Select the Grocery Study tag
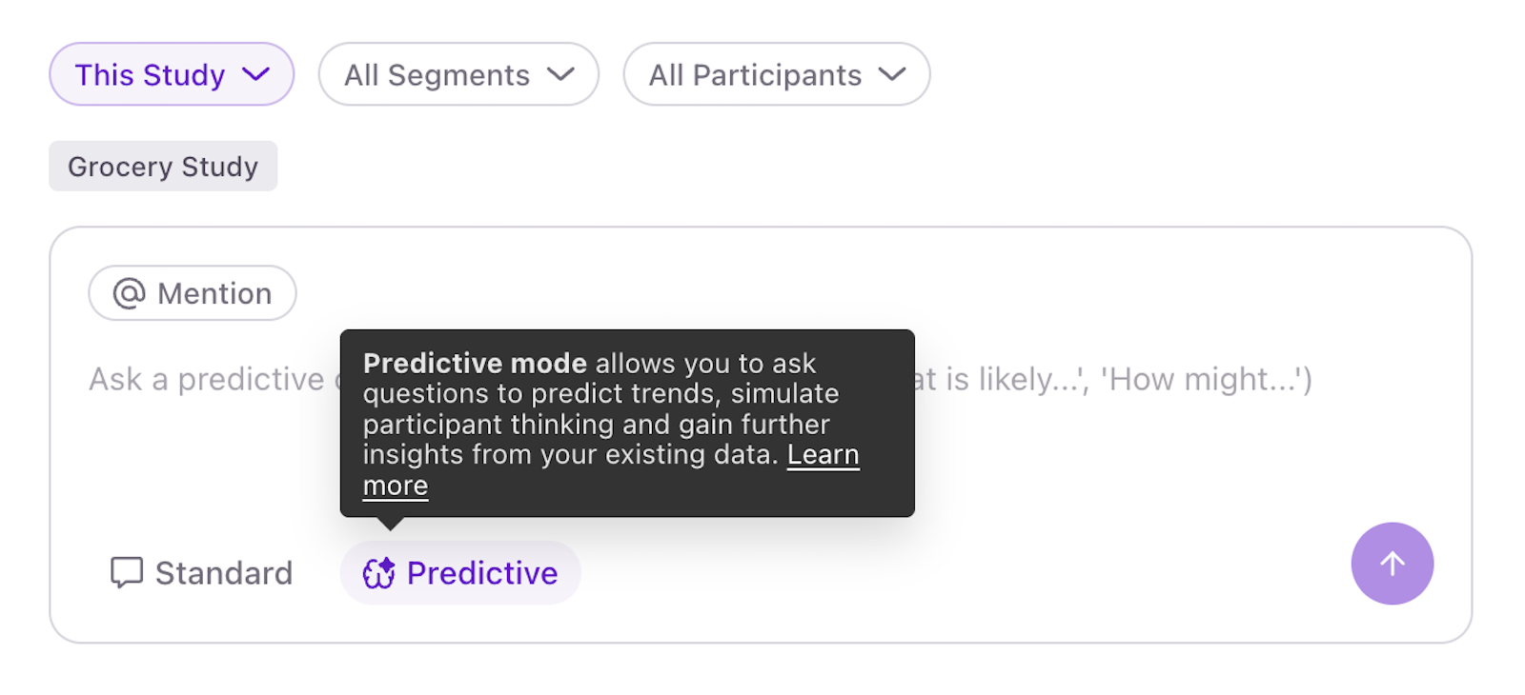 click(163, 167)
